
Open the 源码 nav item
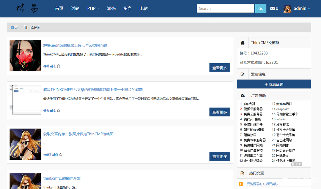coord(111,8)
